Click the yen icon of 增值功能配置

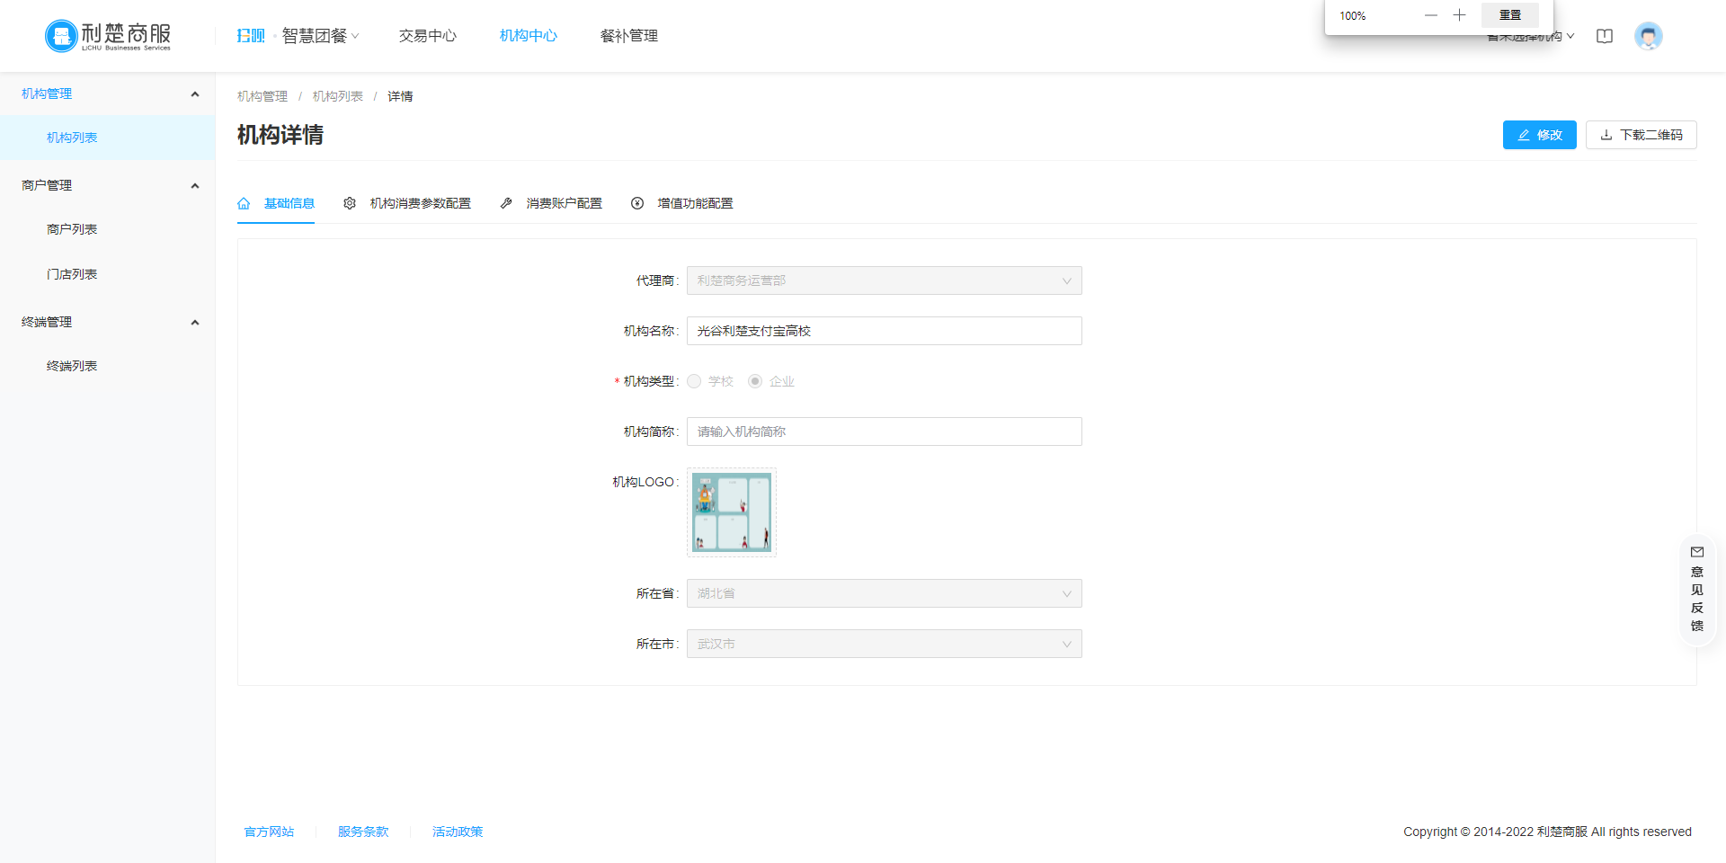coord(637,203)
